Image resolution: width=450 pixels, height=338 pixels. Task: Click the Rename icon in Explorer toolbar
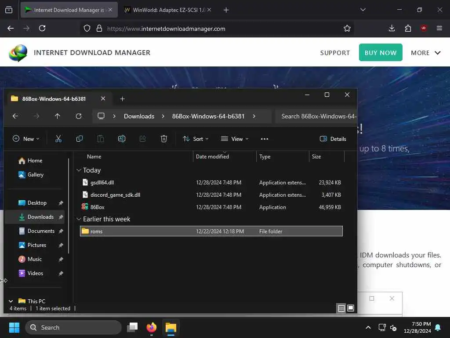pos(122,139)
